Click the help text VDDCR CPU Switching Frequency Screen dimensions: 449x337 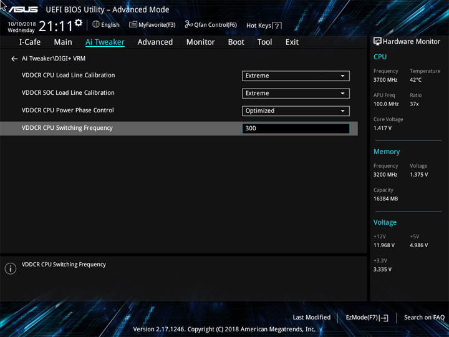(x=64, y=265)
